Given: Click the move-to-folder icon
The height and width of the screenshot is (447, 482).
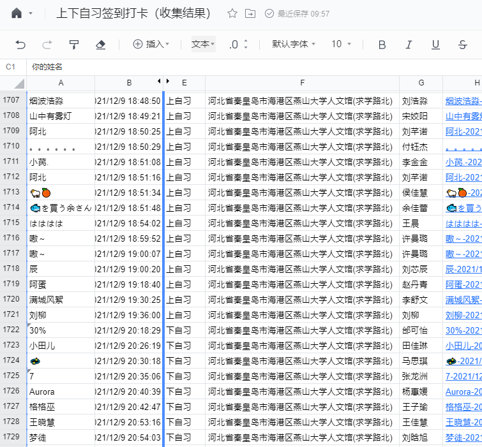Looking at the screenshot, I should (x=250, y=13).
